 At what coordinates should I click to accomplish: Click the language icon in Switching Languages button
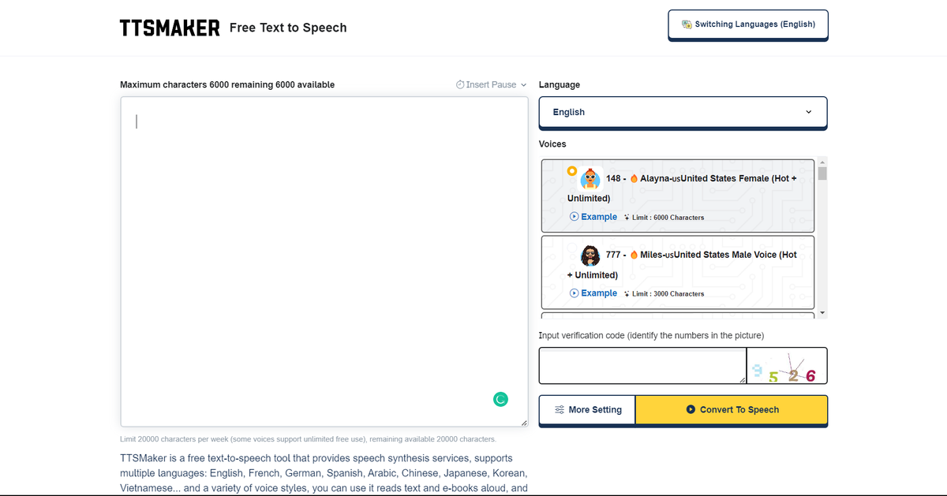[x=687, y=24]
